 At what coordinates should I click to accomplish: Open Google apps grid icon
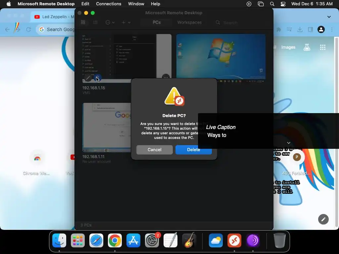click(x=322, y=47)
